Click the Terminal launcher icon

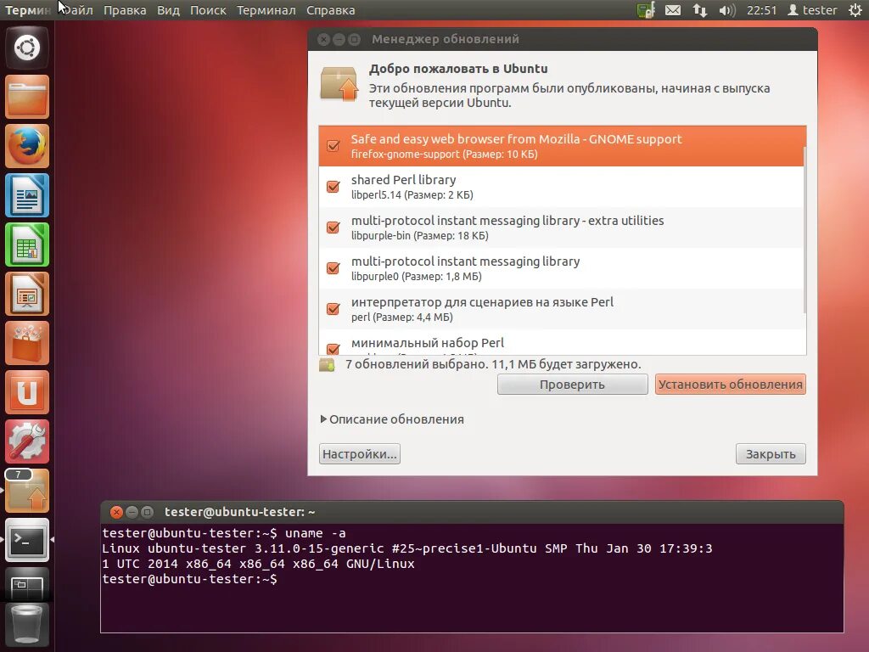click(27, 540)
